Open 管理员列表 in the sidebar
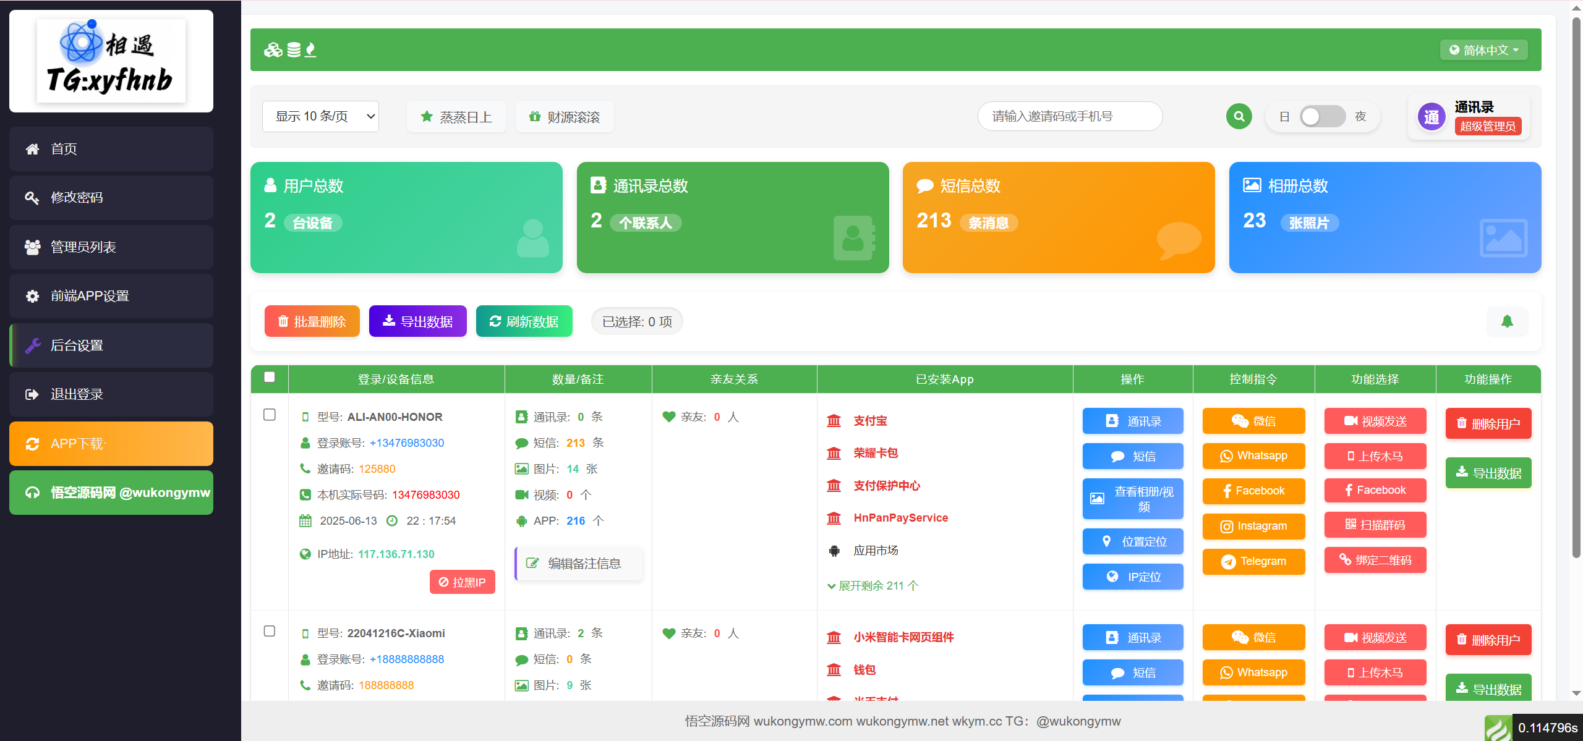 point(111,247)
